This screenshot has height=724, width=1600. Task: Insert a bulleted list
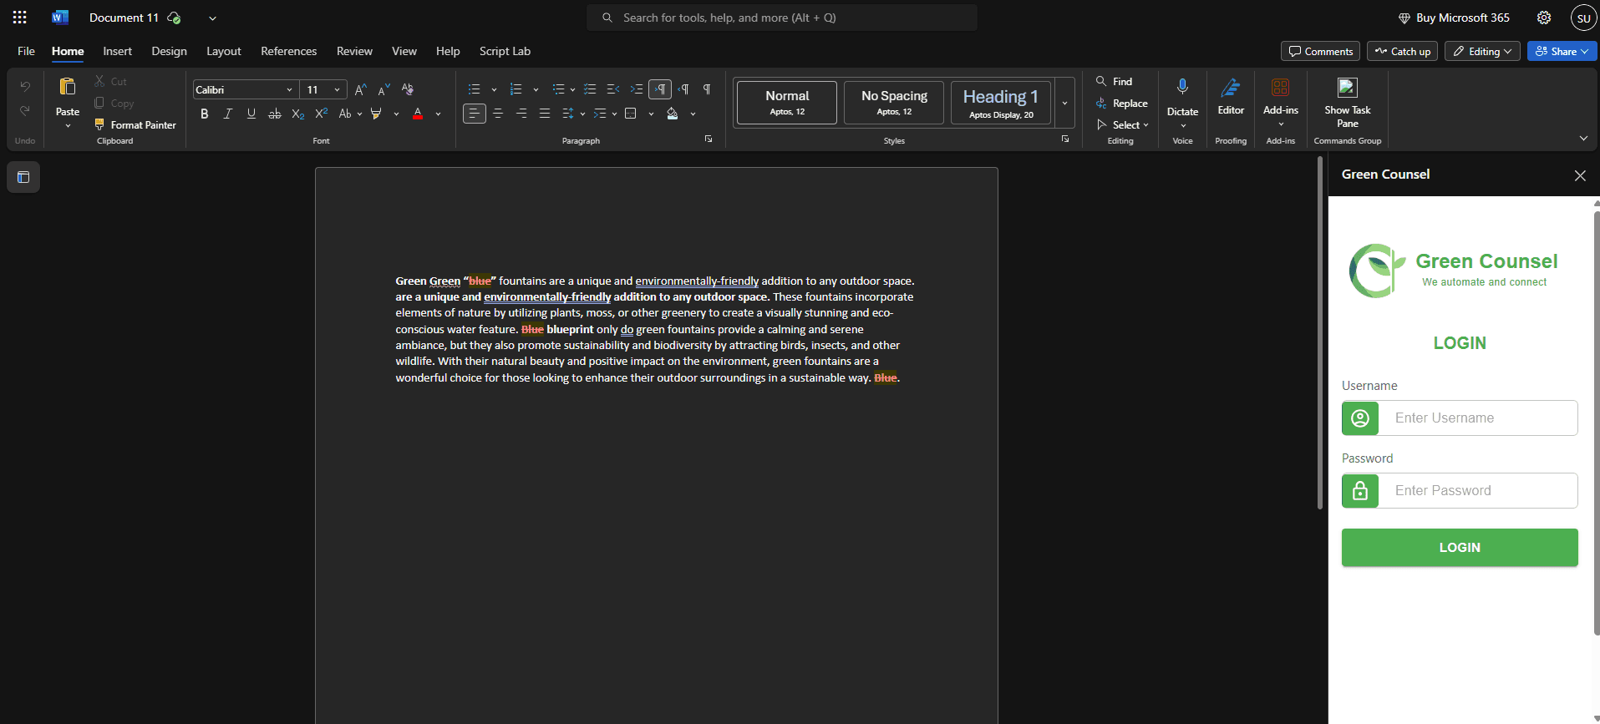(x=475, y=89)
